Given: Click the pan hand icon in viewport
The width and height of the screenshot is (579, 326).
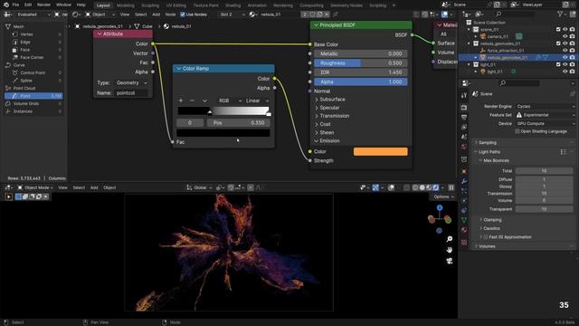Looking at the screenshot, I should 450,250.
